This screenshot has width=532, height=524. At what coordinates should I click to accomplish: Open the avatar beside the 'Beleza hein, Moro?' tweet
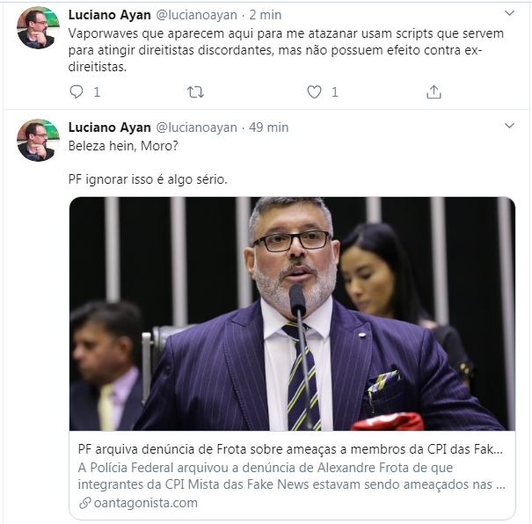[38, 141]
